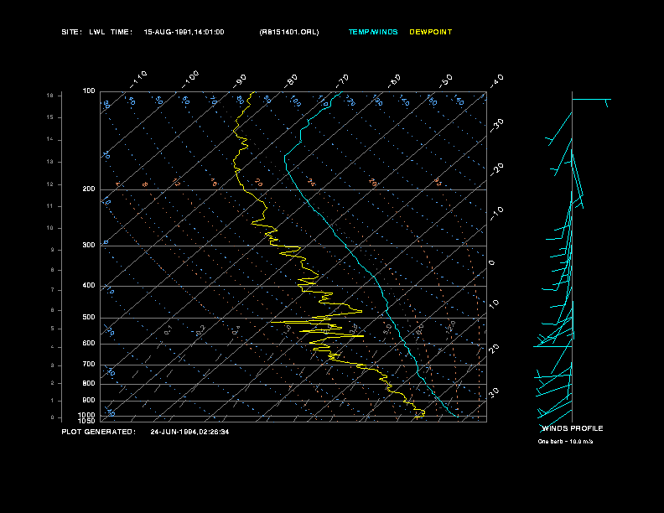Viewport: 664px width, 513px height.
Task: Click the 700 pressure level label
Action: (89, 365)
